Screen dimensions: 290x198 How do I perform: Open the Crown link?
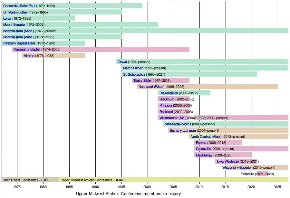coord(122,62)
